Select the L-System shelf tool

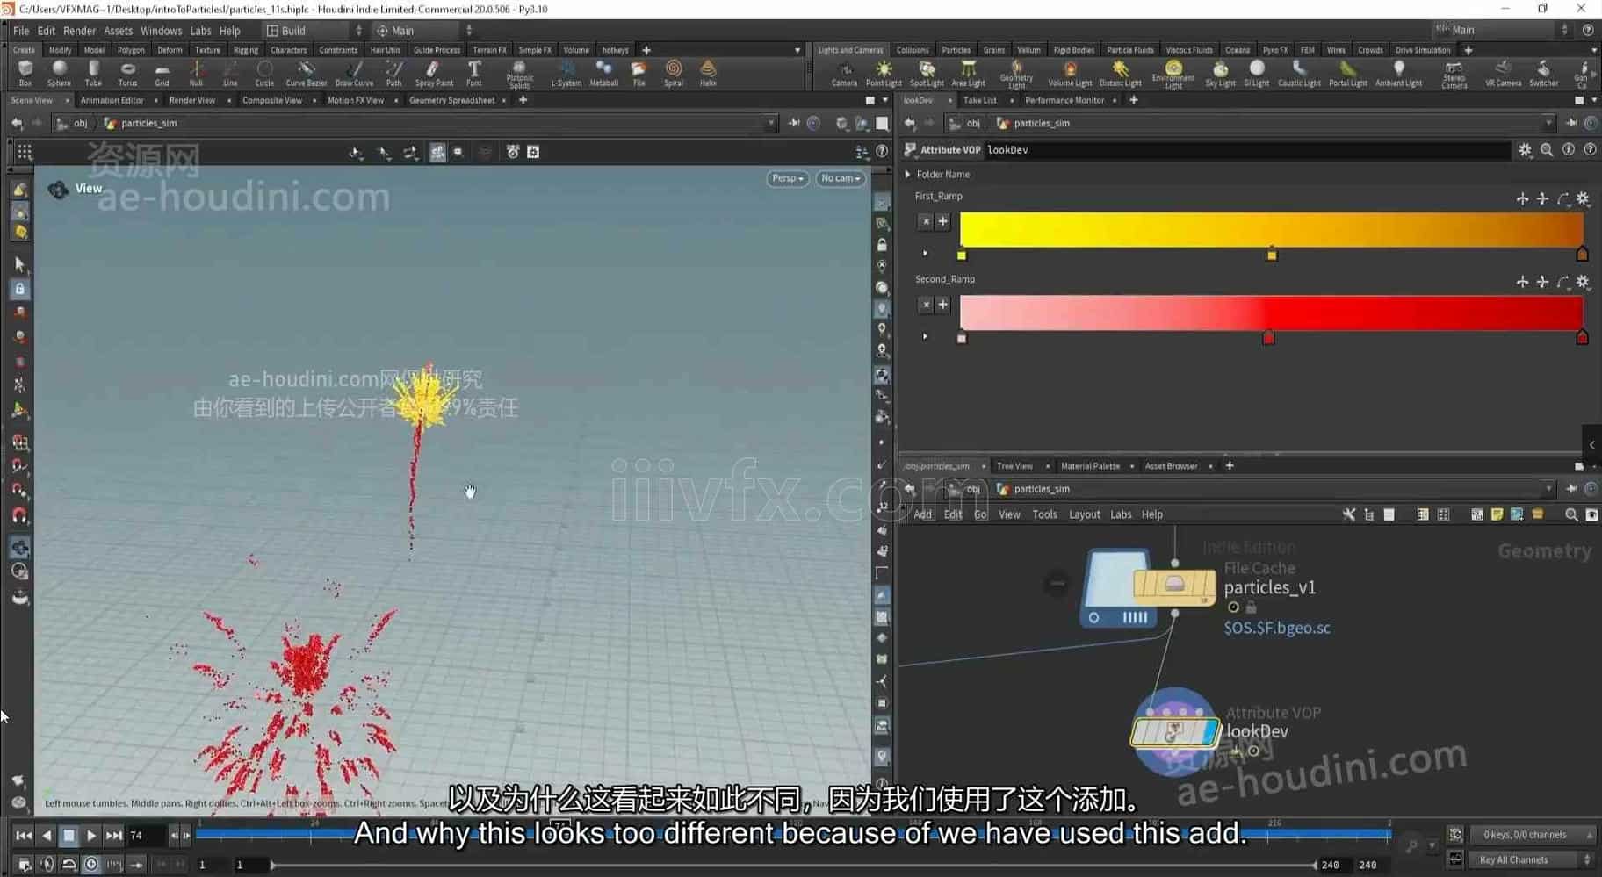click(x=566, y=73)
